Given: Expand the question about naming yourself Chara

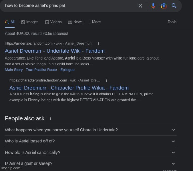Looking at the screenshot, I should pyautogui.click(x=91, y=130).
